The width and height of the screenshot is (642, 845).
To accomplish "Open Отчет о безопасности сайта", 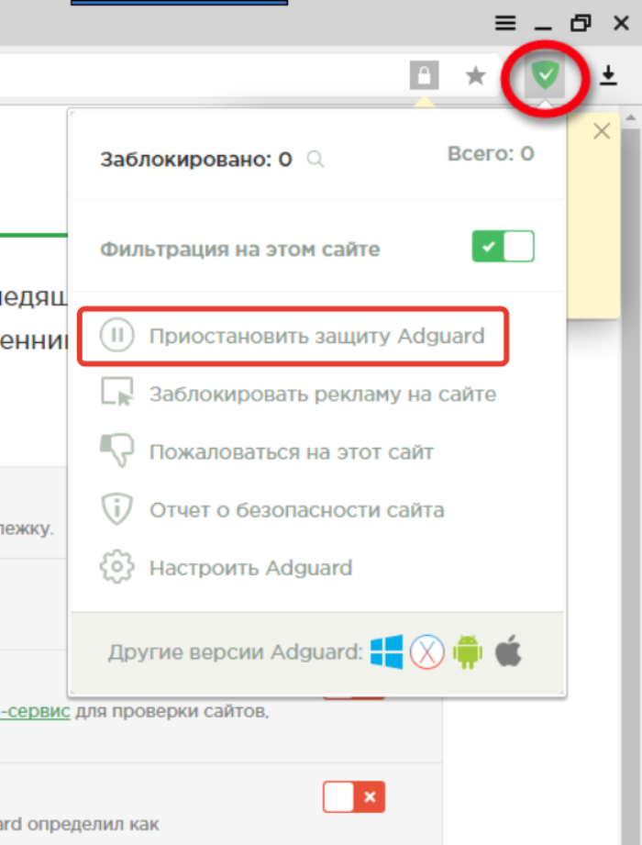I will [x=272, y=510].
